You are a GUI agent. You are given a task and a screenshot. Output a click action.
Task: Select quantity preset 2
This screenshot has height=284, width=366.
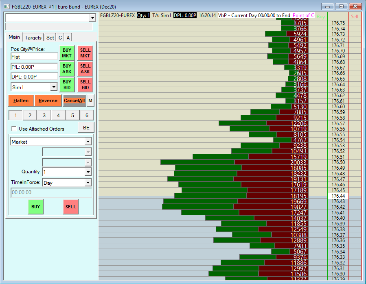pyautogui.click(x=30, y=115)
